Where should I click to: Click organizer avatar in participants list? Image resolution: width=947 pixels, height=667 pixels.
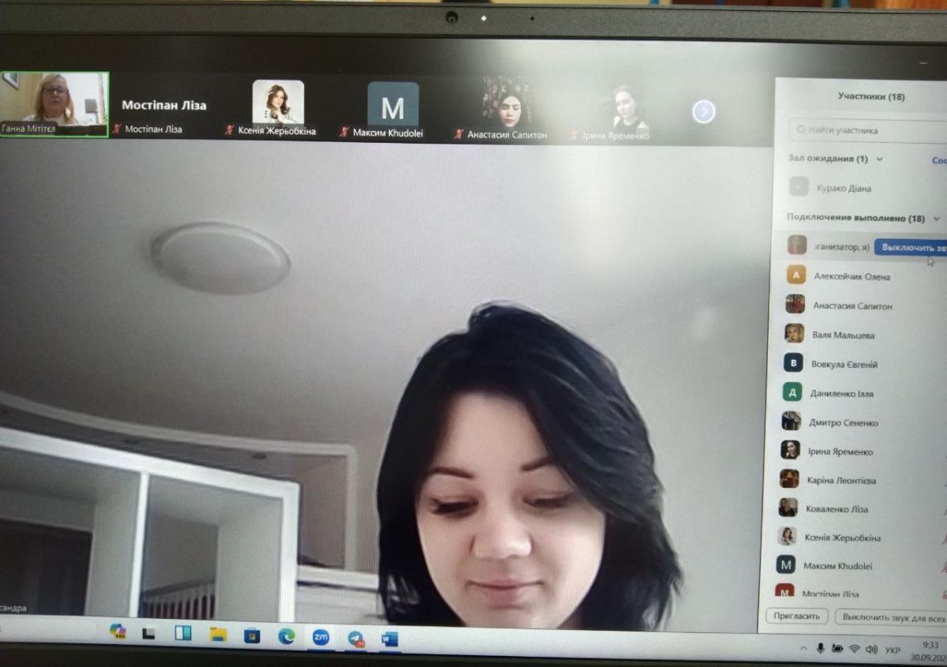(x=797, y=245)
